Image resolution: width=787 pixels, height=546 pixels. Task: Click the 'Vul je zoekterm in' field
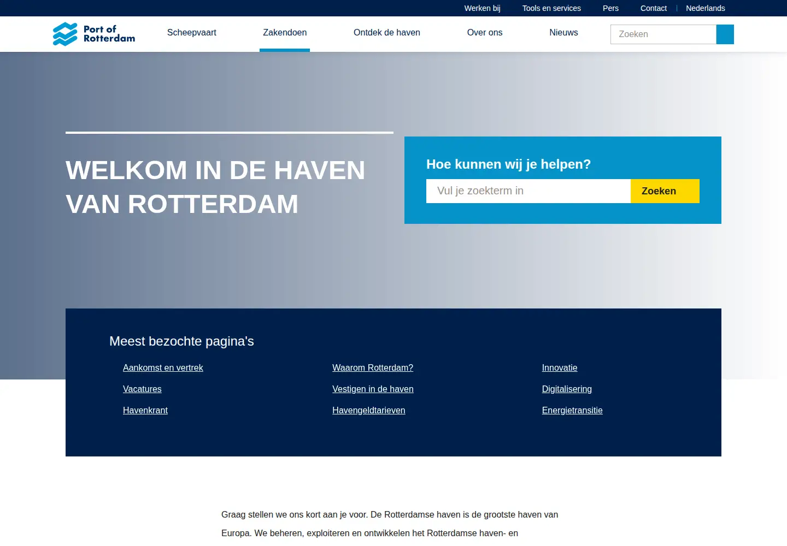click(x=528, y=191)
